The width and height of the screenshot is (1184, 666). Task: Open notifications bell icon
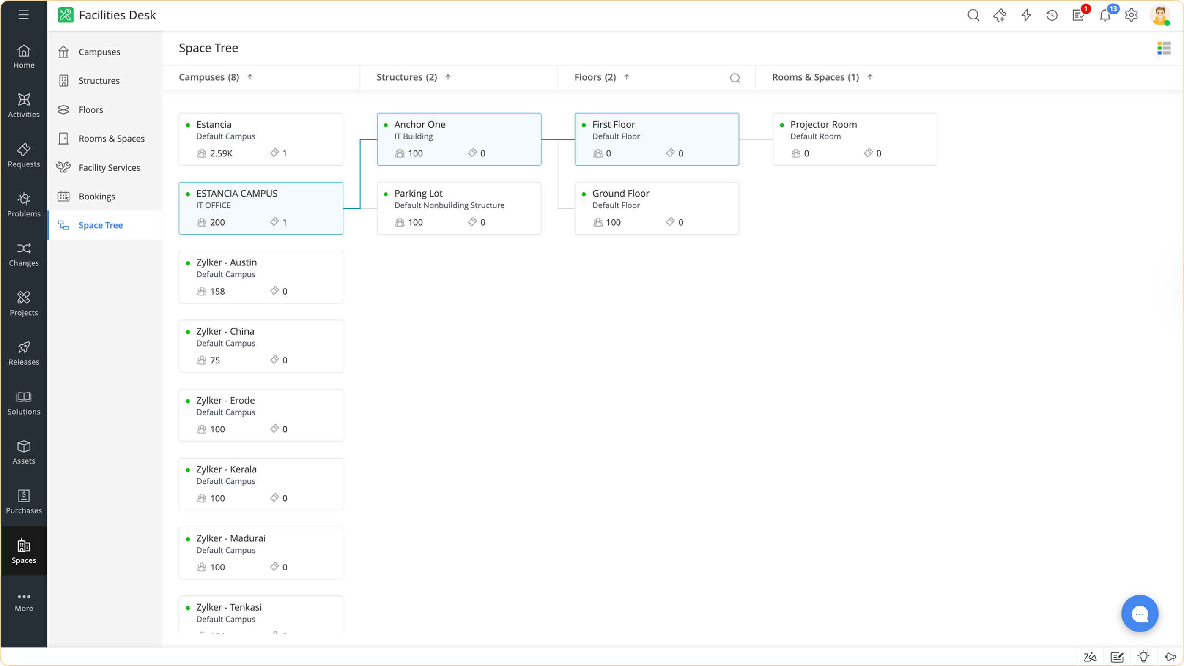tap(1105, 15)
